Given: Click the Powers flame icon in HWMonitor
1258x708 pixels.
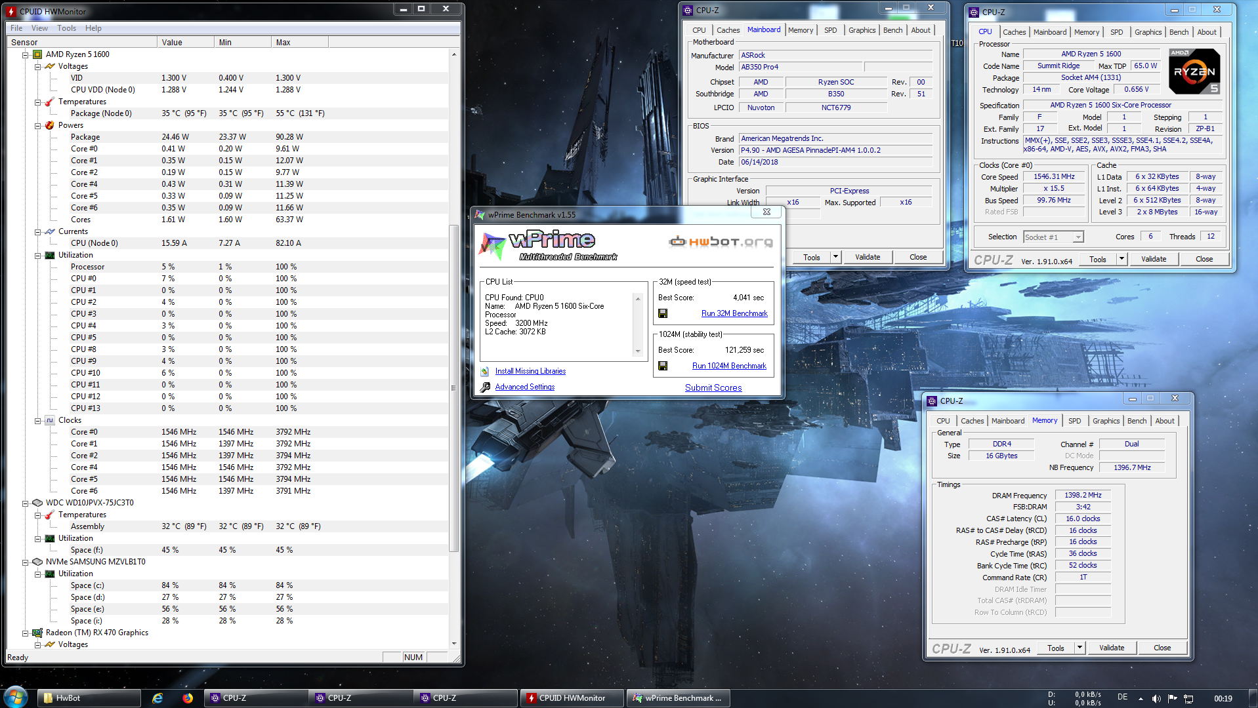Looking at the screenshot, I should pos(50,125).
